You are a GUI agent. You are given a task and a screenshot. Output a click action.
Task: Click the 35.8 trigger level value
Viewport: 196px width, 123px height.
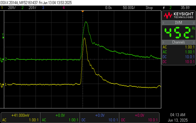pos(185,8)
